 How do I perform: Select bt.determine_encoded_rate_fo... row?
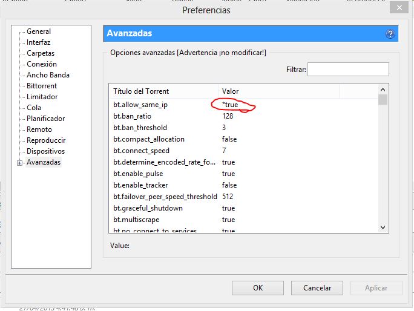tap(243, 162)
